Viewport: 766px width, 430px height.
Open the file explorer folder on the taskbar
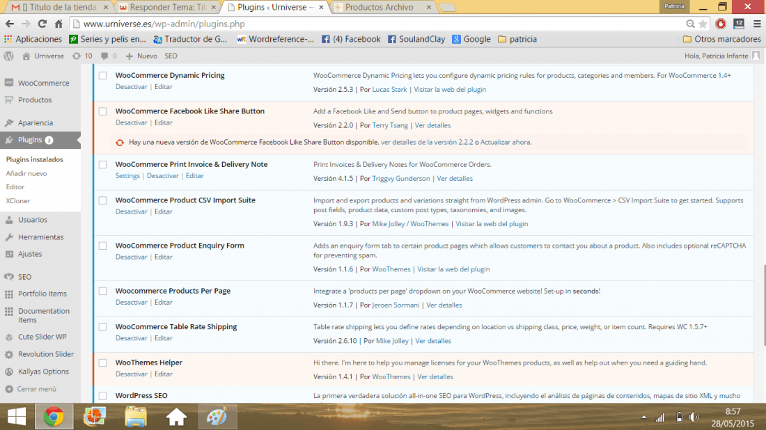136,416
